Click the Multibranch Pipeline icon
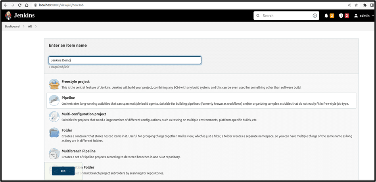 (54, 154)
